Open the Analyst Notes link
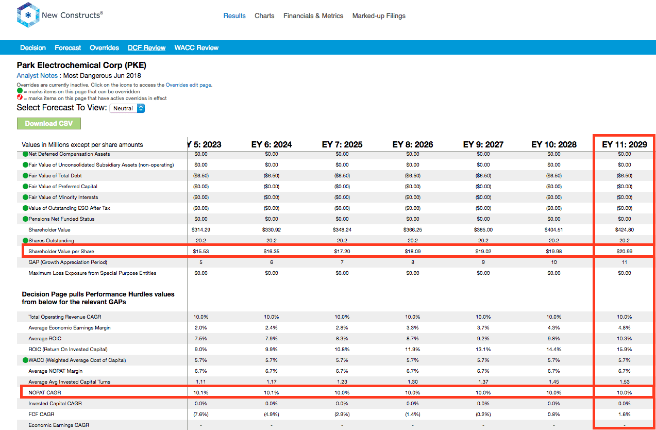The width and height of the screenshot is (656, 430). pyautogui.click(x=37, y=76)
